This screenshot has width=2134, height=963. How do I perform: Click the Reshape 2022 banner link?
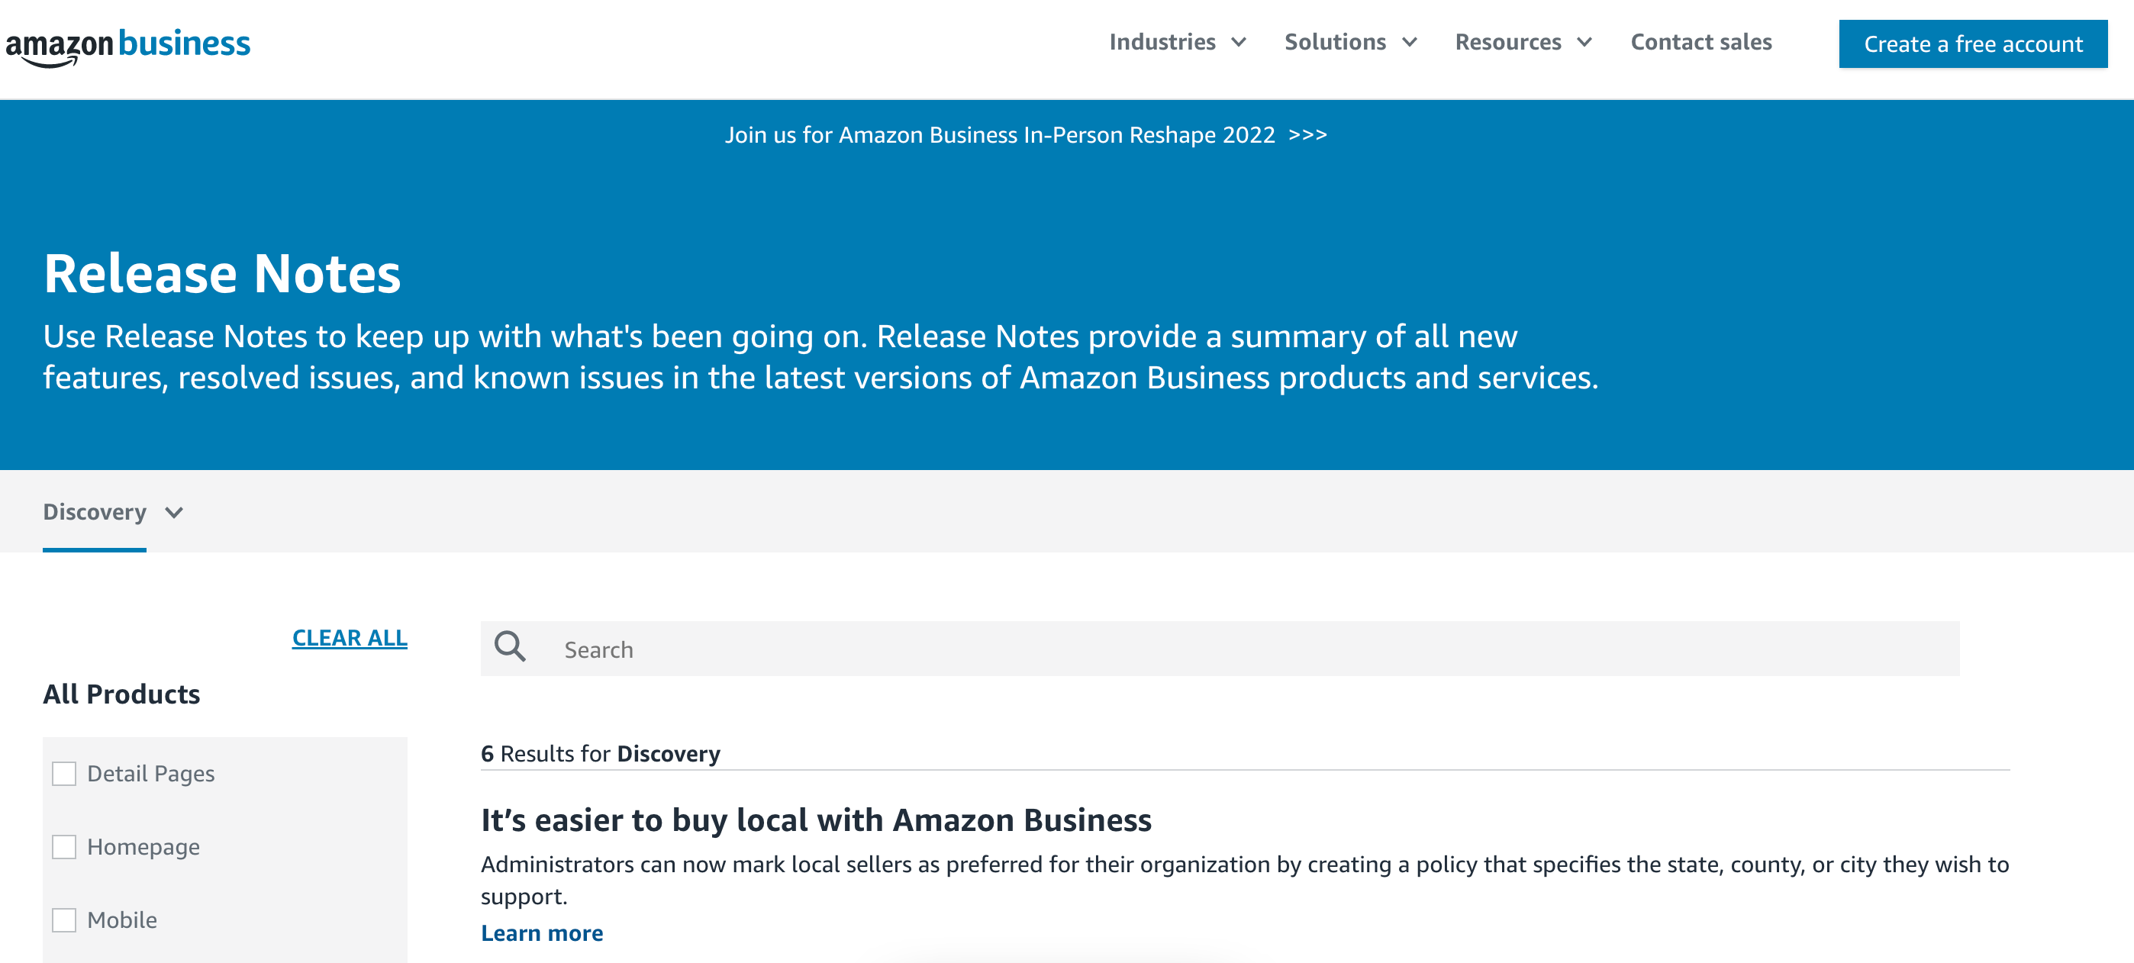(x=1026, y=135)
